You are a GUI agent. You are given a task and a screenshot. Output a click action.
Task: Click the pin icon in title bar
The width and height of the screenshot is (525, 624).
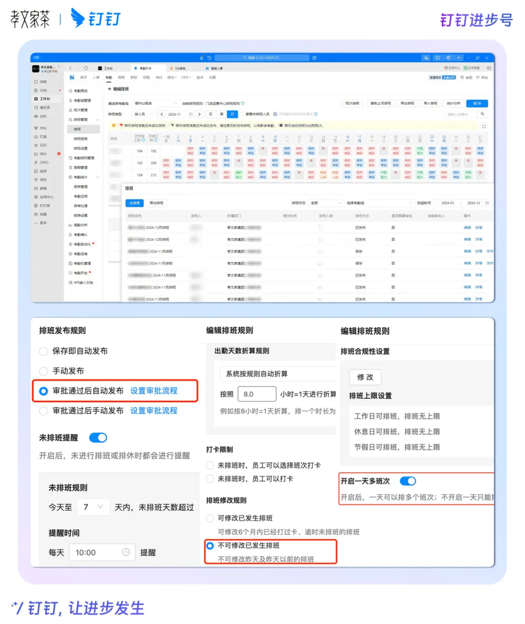pyautogui.click(x=202, y=57)
